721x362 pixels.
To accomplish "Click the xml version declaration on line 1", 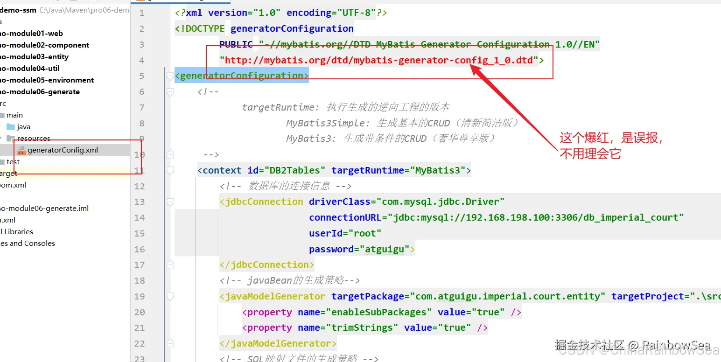I will coord(281,13).
